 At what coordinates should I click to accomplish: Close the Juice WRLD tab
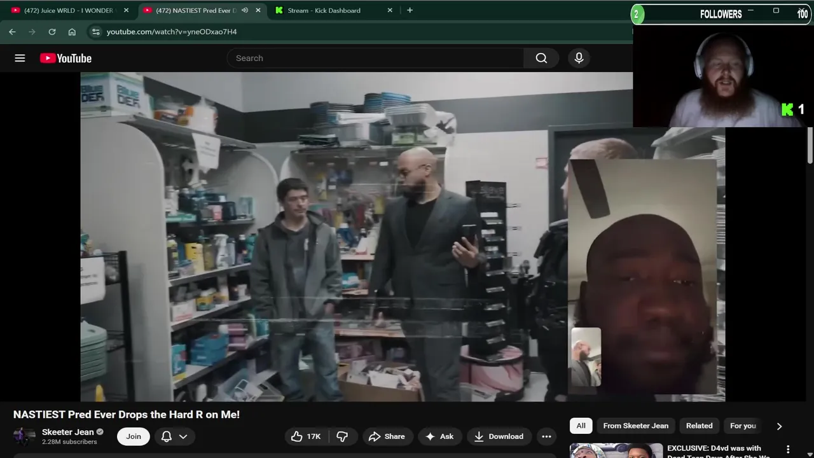click(x=126, y=10)
